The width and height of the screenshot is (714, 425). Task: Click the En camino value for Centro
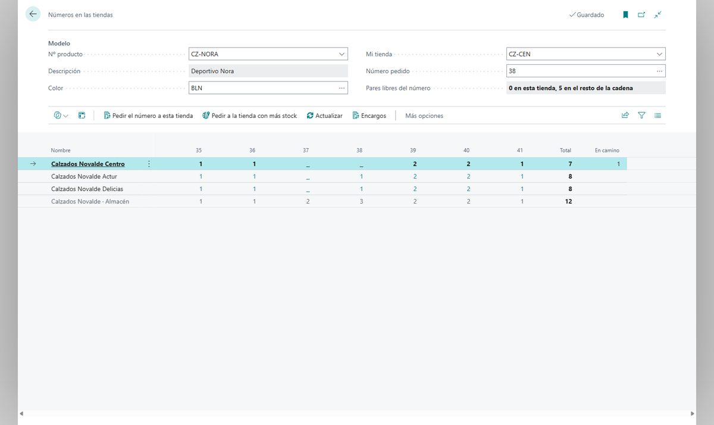tap(618, 164)
